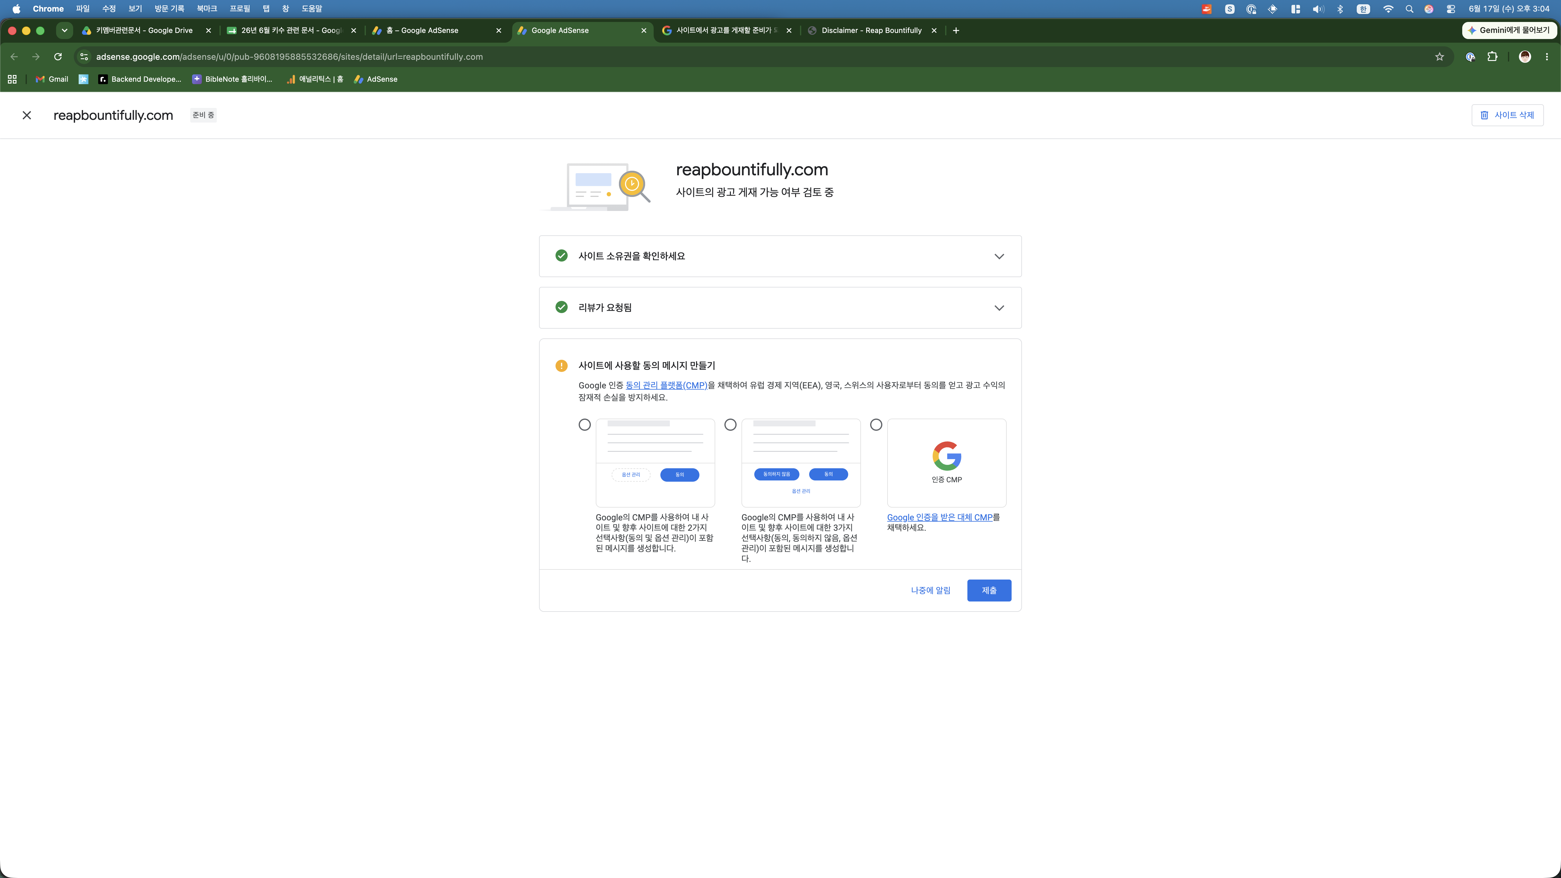Click the 제출 submit button
The width and height of the screenshot is (1561, 878).
click(x=989, y=590)
